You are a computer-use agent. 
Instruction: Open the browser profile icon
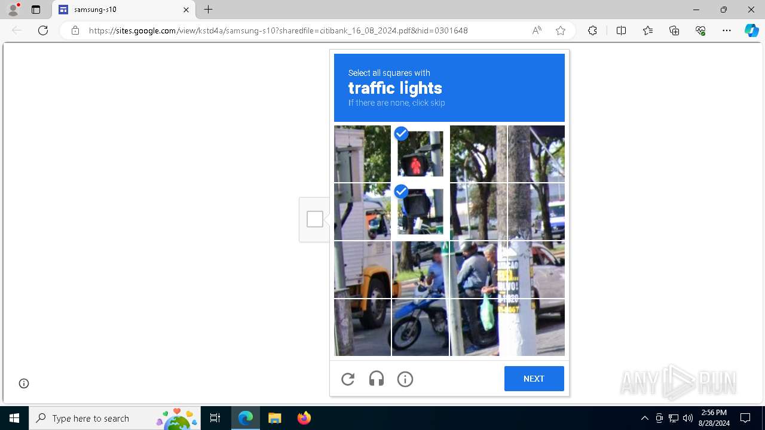(13, 10)
